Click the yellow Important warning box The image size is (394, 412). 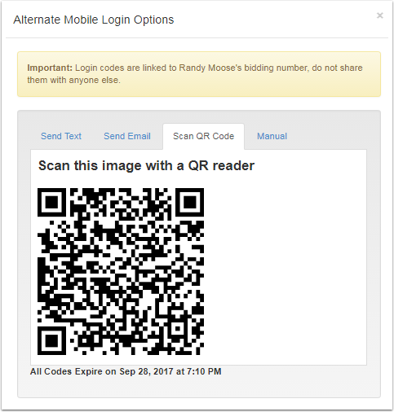pyautogui.click(x=199, y=74)
